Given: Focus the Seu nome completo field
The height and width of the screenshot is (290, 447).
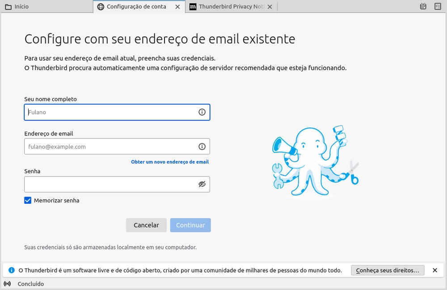Looking at the screenshot, I should [117, 112].
